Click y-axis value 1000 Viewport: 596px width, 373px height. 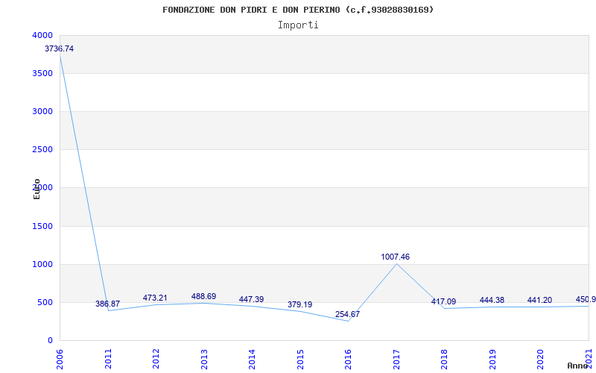coord(42,265)
